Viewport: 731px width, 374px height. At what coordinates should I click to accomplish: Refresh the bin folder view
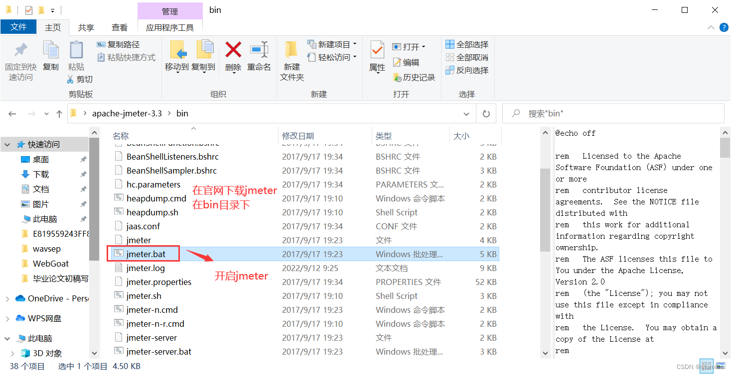point(486,114)
